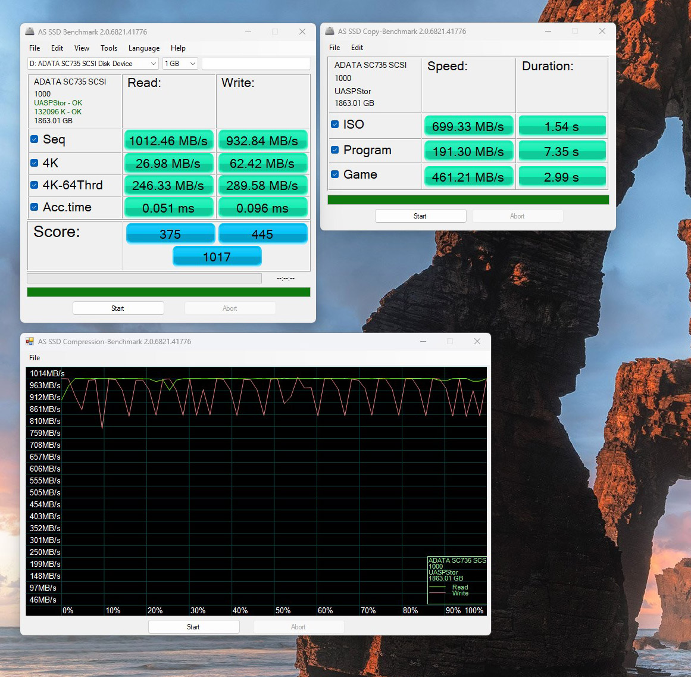
Task: Toggle the 4K-64Thrd test checkbox
Action: (x=35, y=185)
